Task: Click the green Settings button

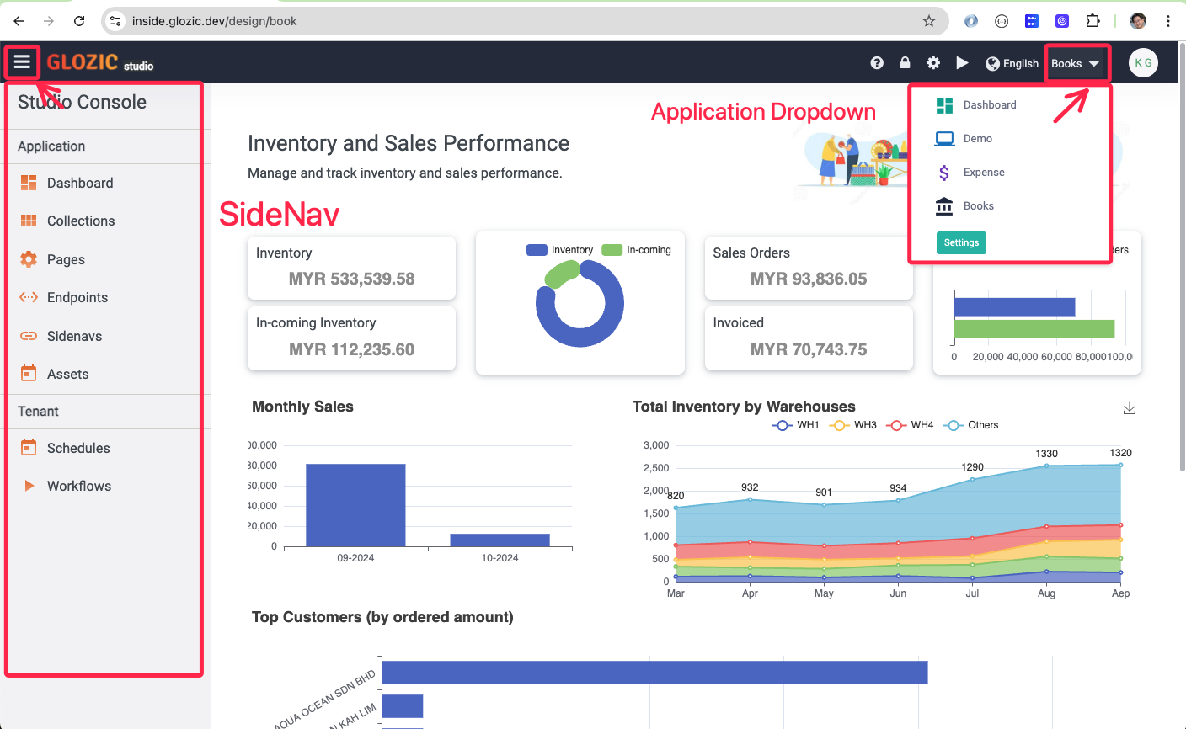Action: [961, 242]
